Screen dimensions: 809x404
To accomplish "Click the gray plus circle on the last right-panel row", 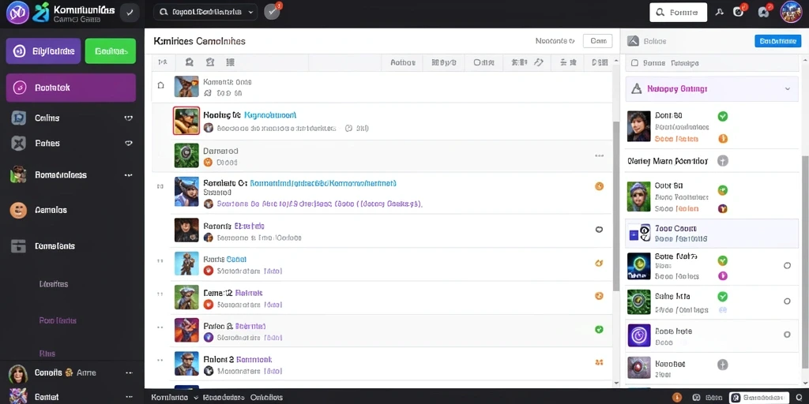I will (723, 365).
